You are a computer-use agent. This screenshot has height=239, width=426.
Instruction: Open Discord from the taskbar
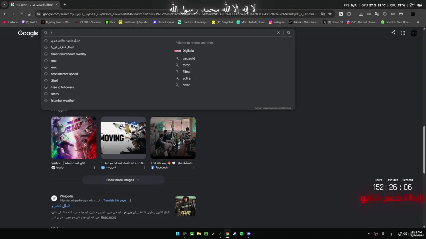click(x=249, y=234)
